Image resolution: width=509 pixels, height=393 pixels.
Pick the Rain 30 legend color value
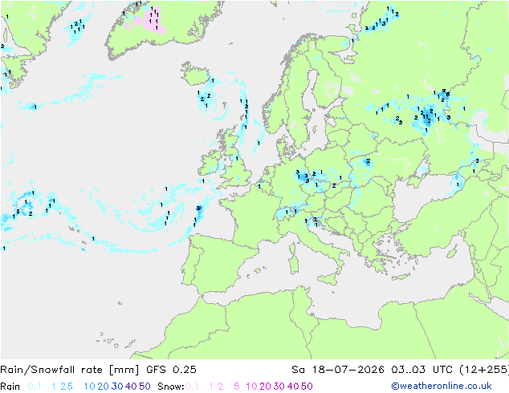[117, 387]
